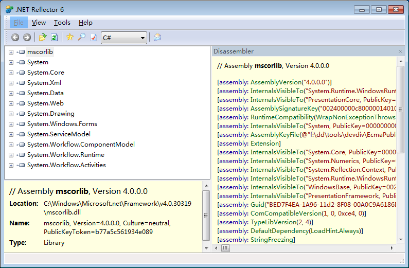Expand the System.Xml tree node
Screen dimensions: 409x268
pyautogui.click(x=11, y=83)
